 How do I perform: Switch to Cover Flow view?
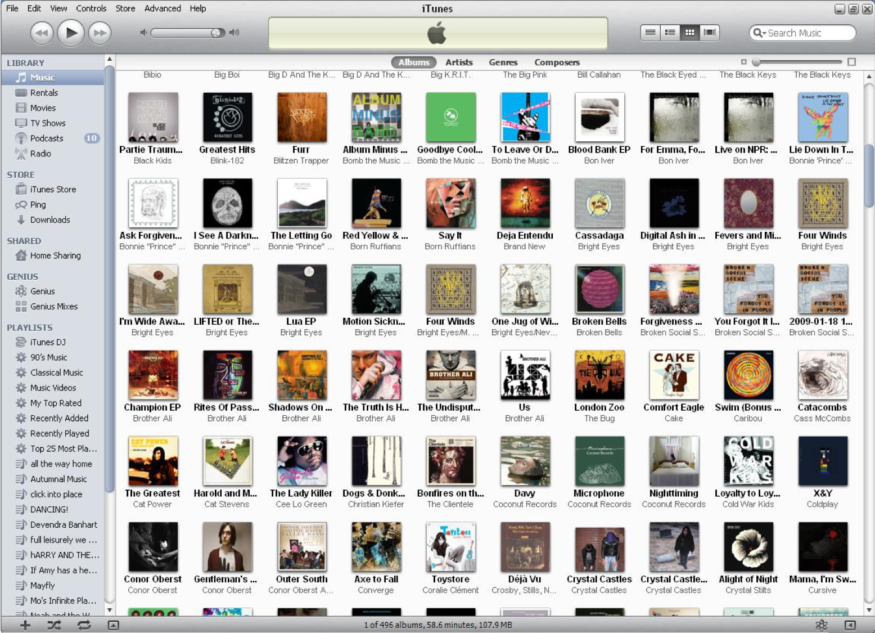coord(710,33)
